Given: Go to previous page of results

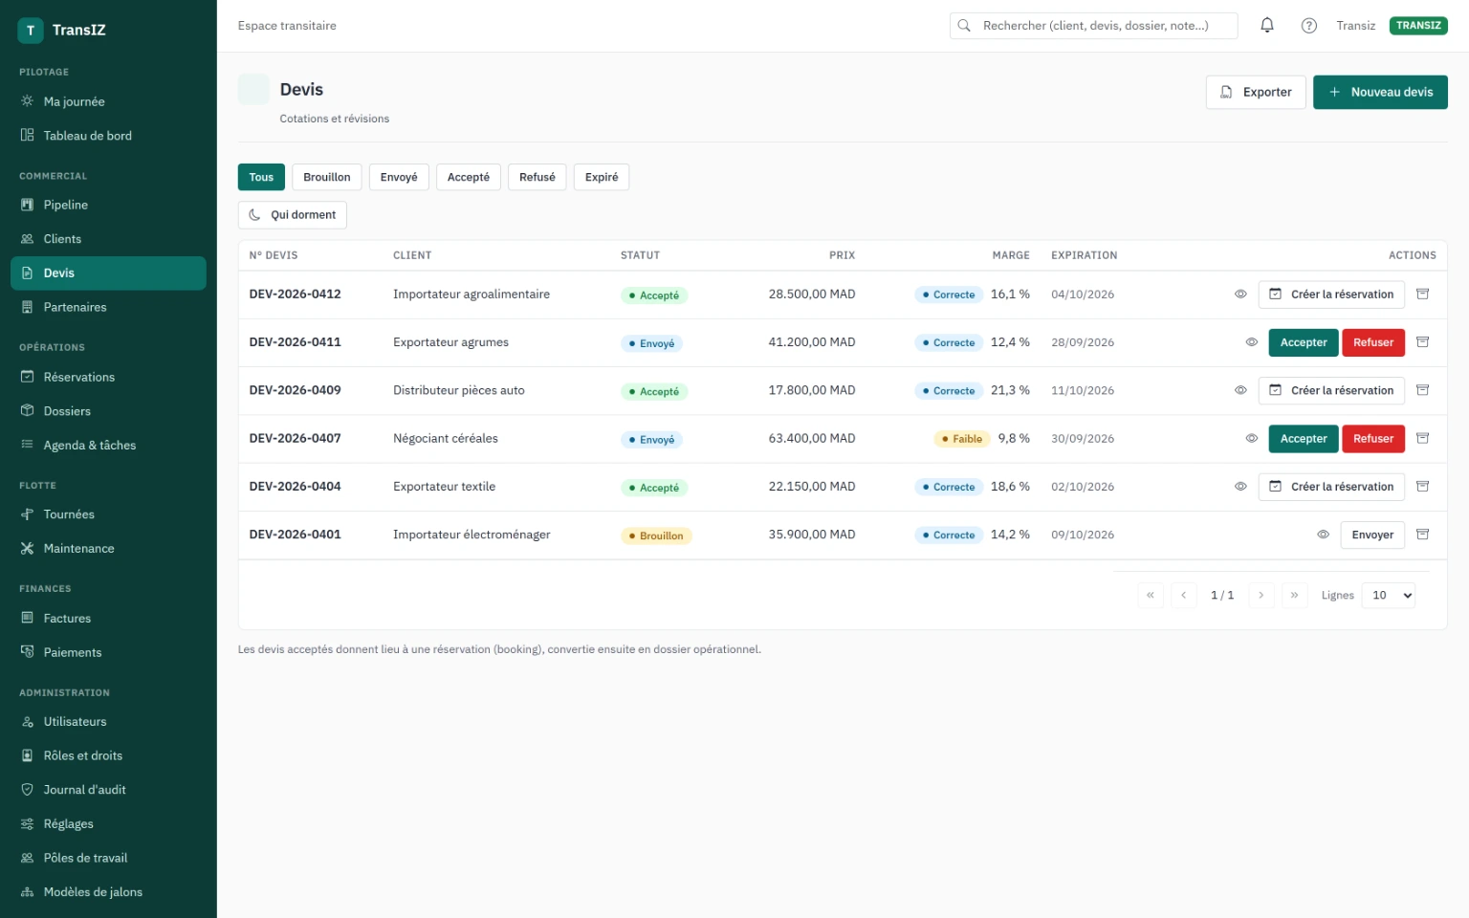Looking at the screenshot, I should (1184, 595).
